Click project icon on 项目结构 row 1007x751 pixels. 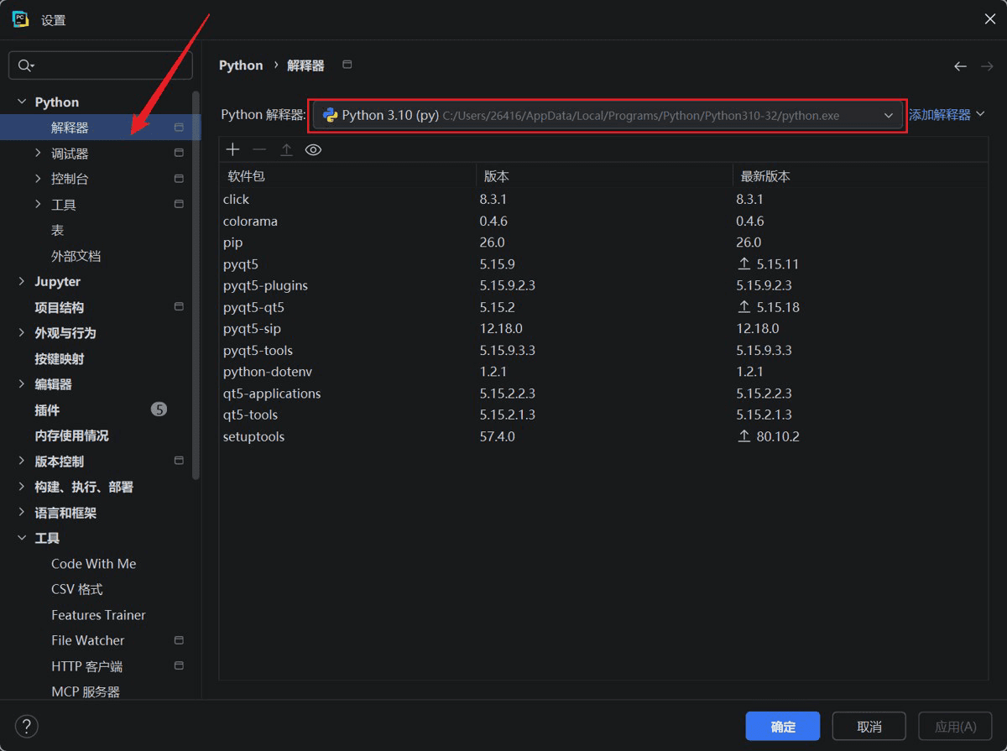click(x=179, y=307)
